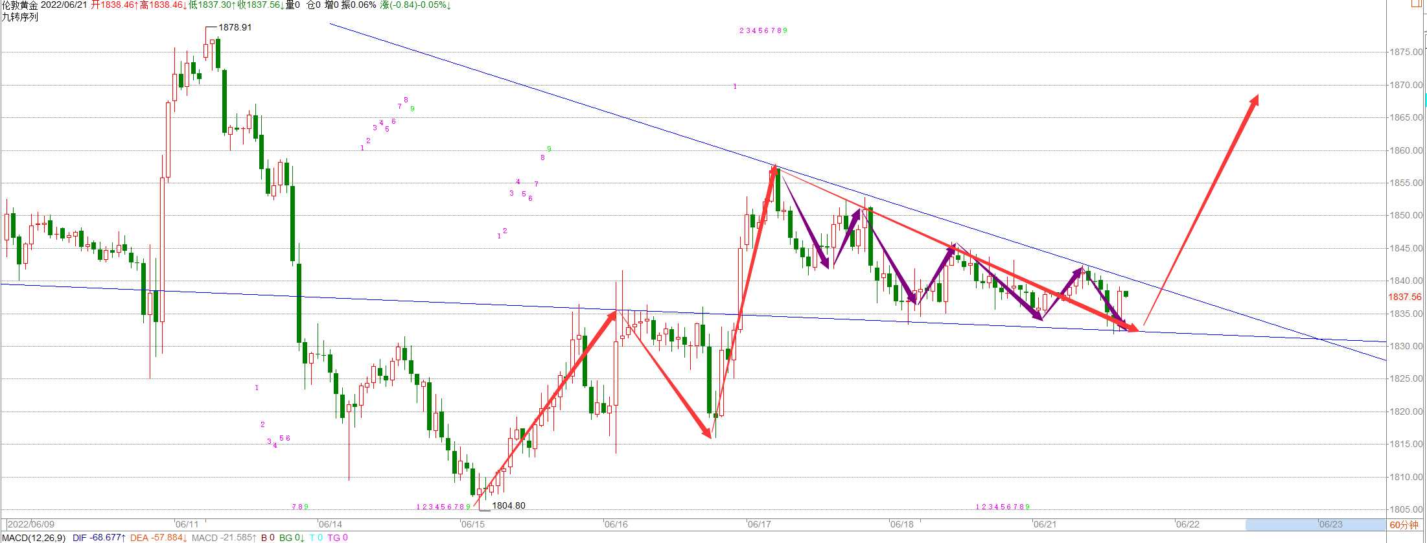Click the MACD -21.585 value
This screenshot has width=1427, height=543.
tap(224, 538)
